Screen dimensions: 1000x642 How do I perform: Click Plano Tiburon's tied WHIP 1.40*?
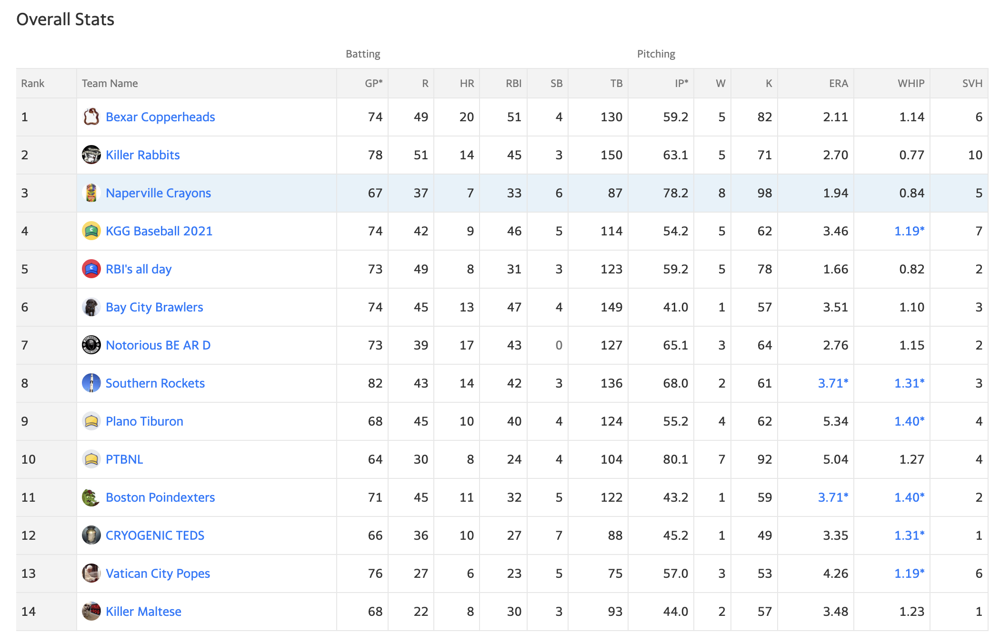pos(909,421)
